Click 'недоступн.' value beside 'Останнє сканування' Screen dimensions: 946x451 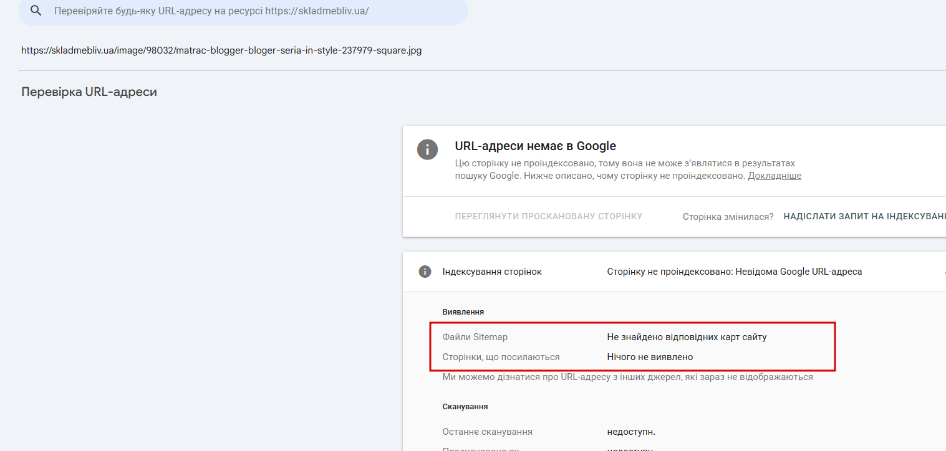coord(631,432)
